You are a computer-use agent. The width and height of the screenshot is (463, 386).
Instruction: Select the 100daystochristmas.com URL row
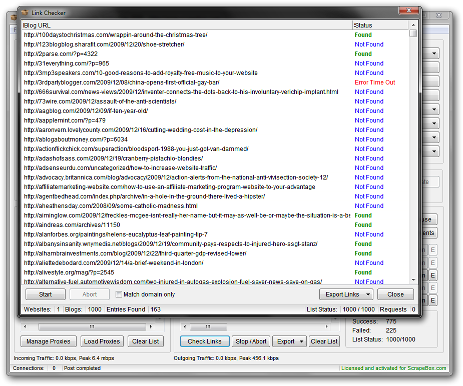point(215,35)
